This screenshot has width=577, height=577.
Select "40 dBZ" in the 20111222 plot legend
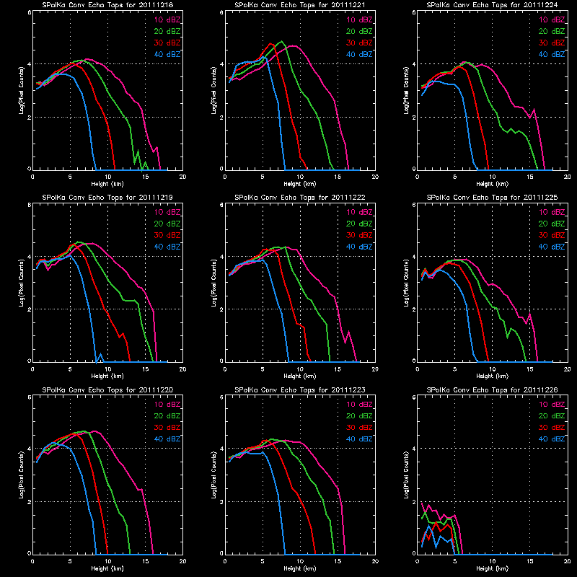[x=359, y=247]
